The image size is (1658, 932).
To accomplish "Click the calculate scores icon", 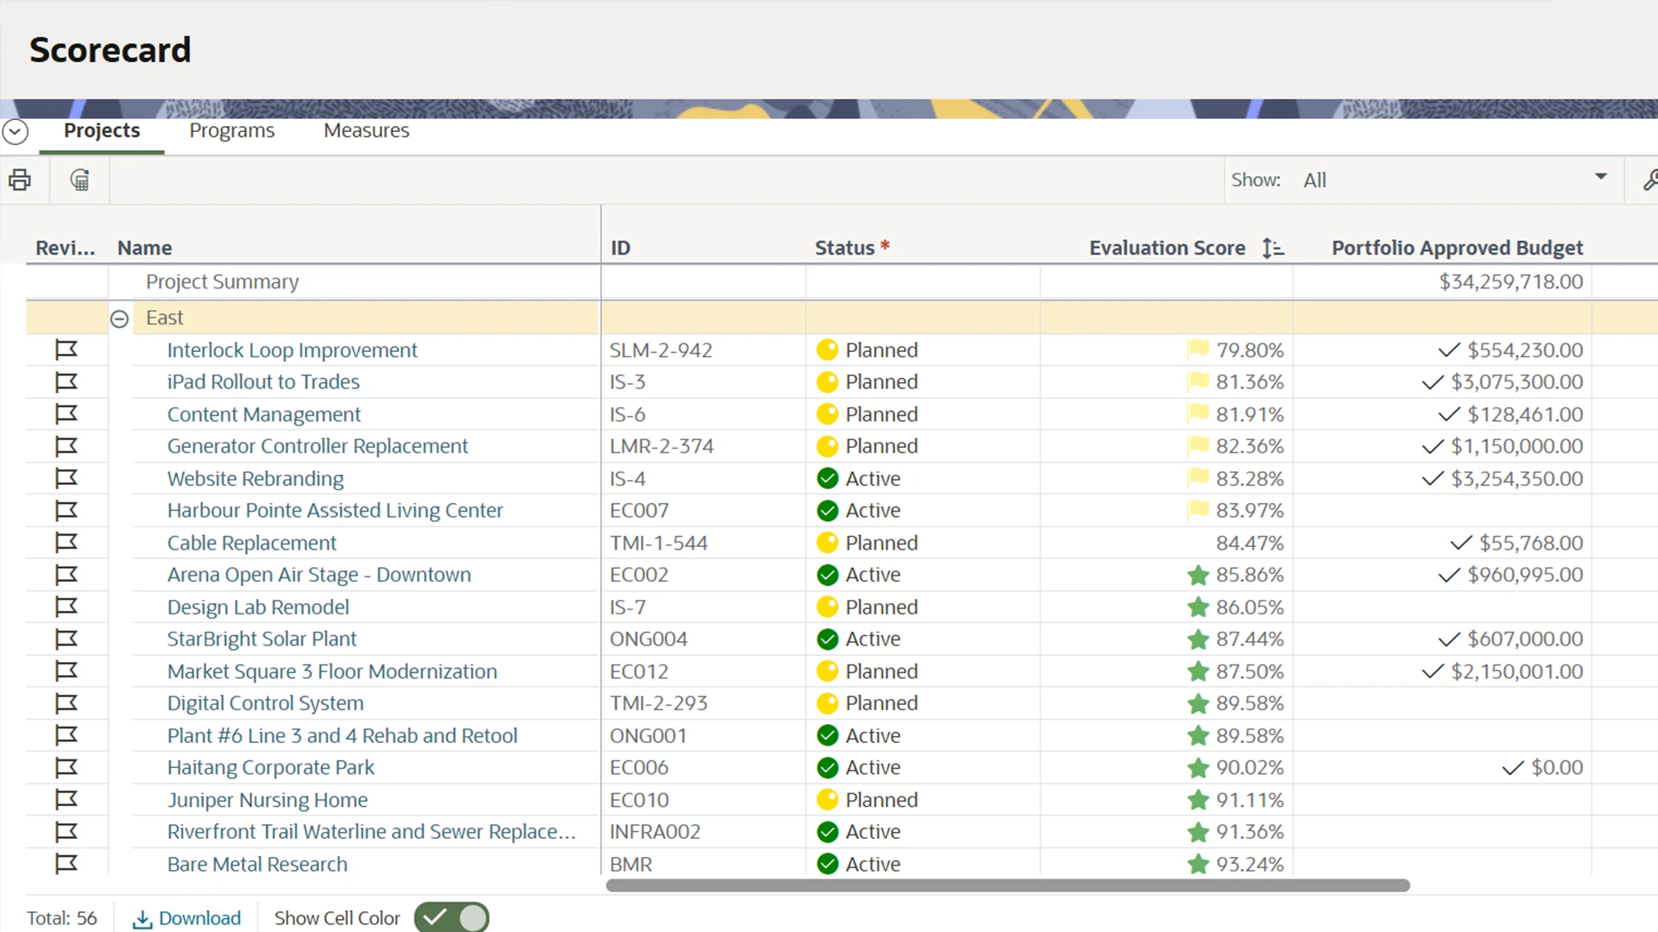I will click(x=79, y=180).
